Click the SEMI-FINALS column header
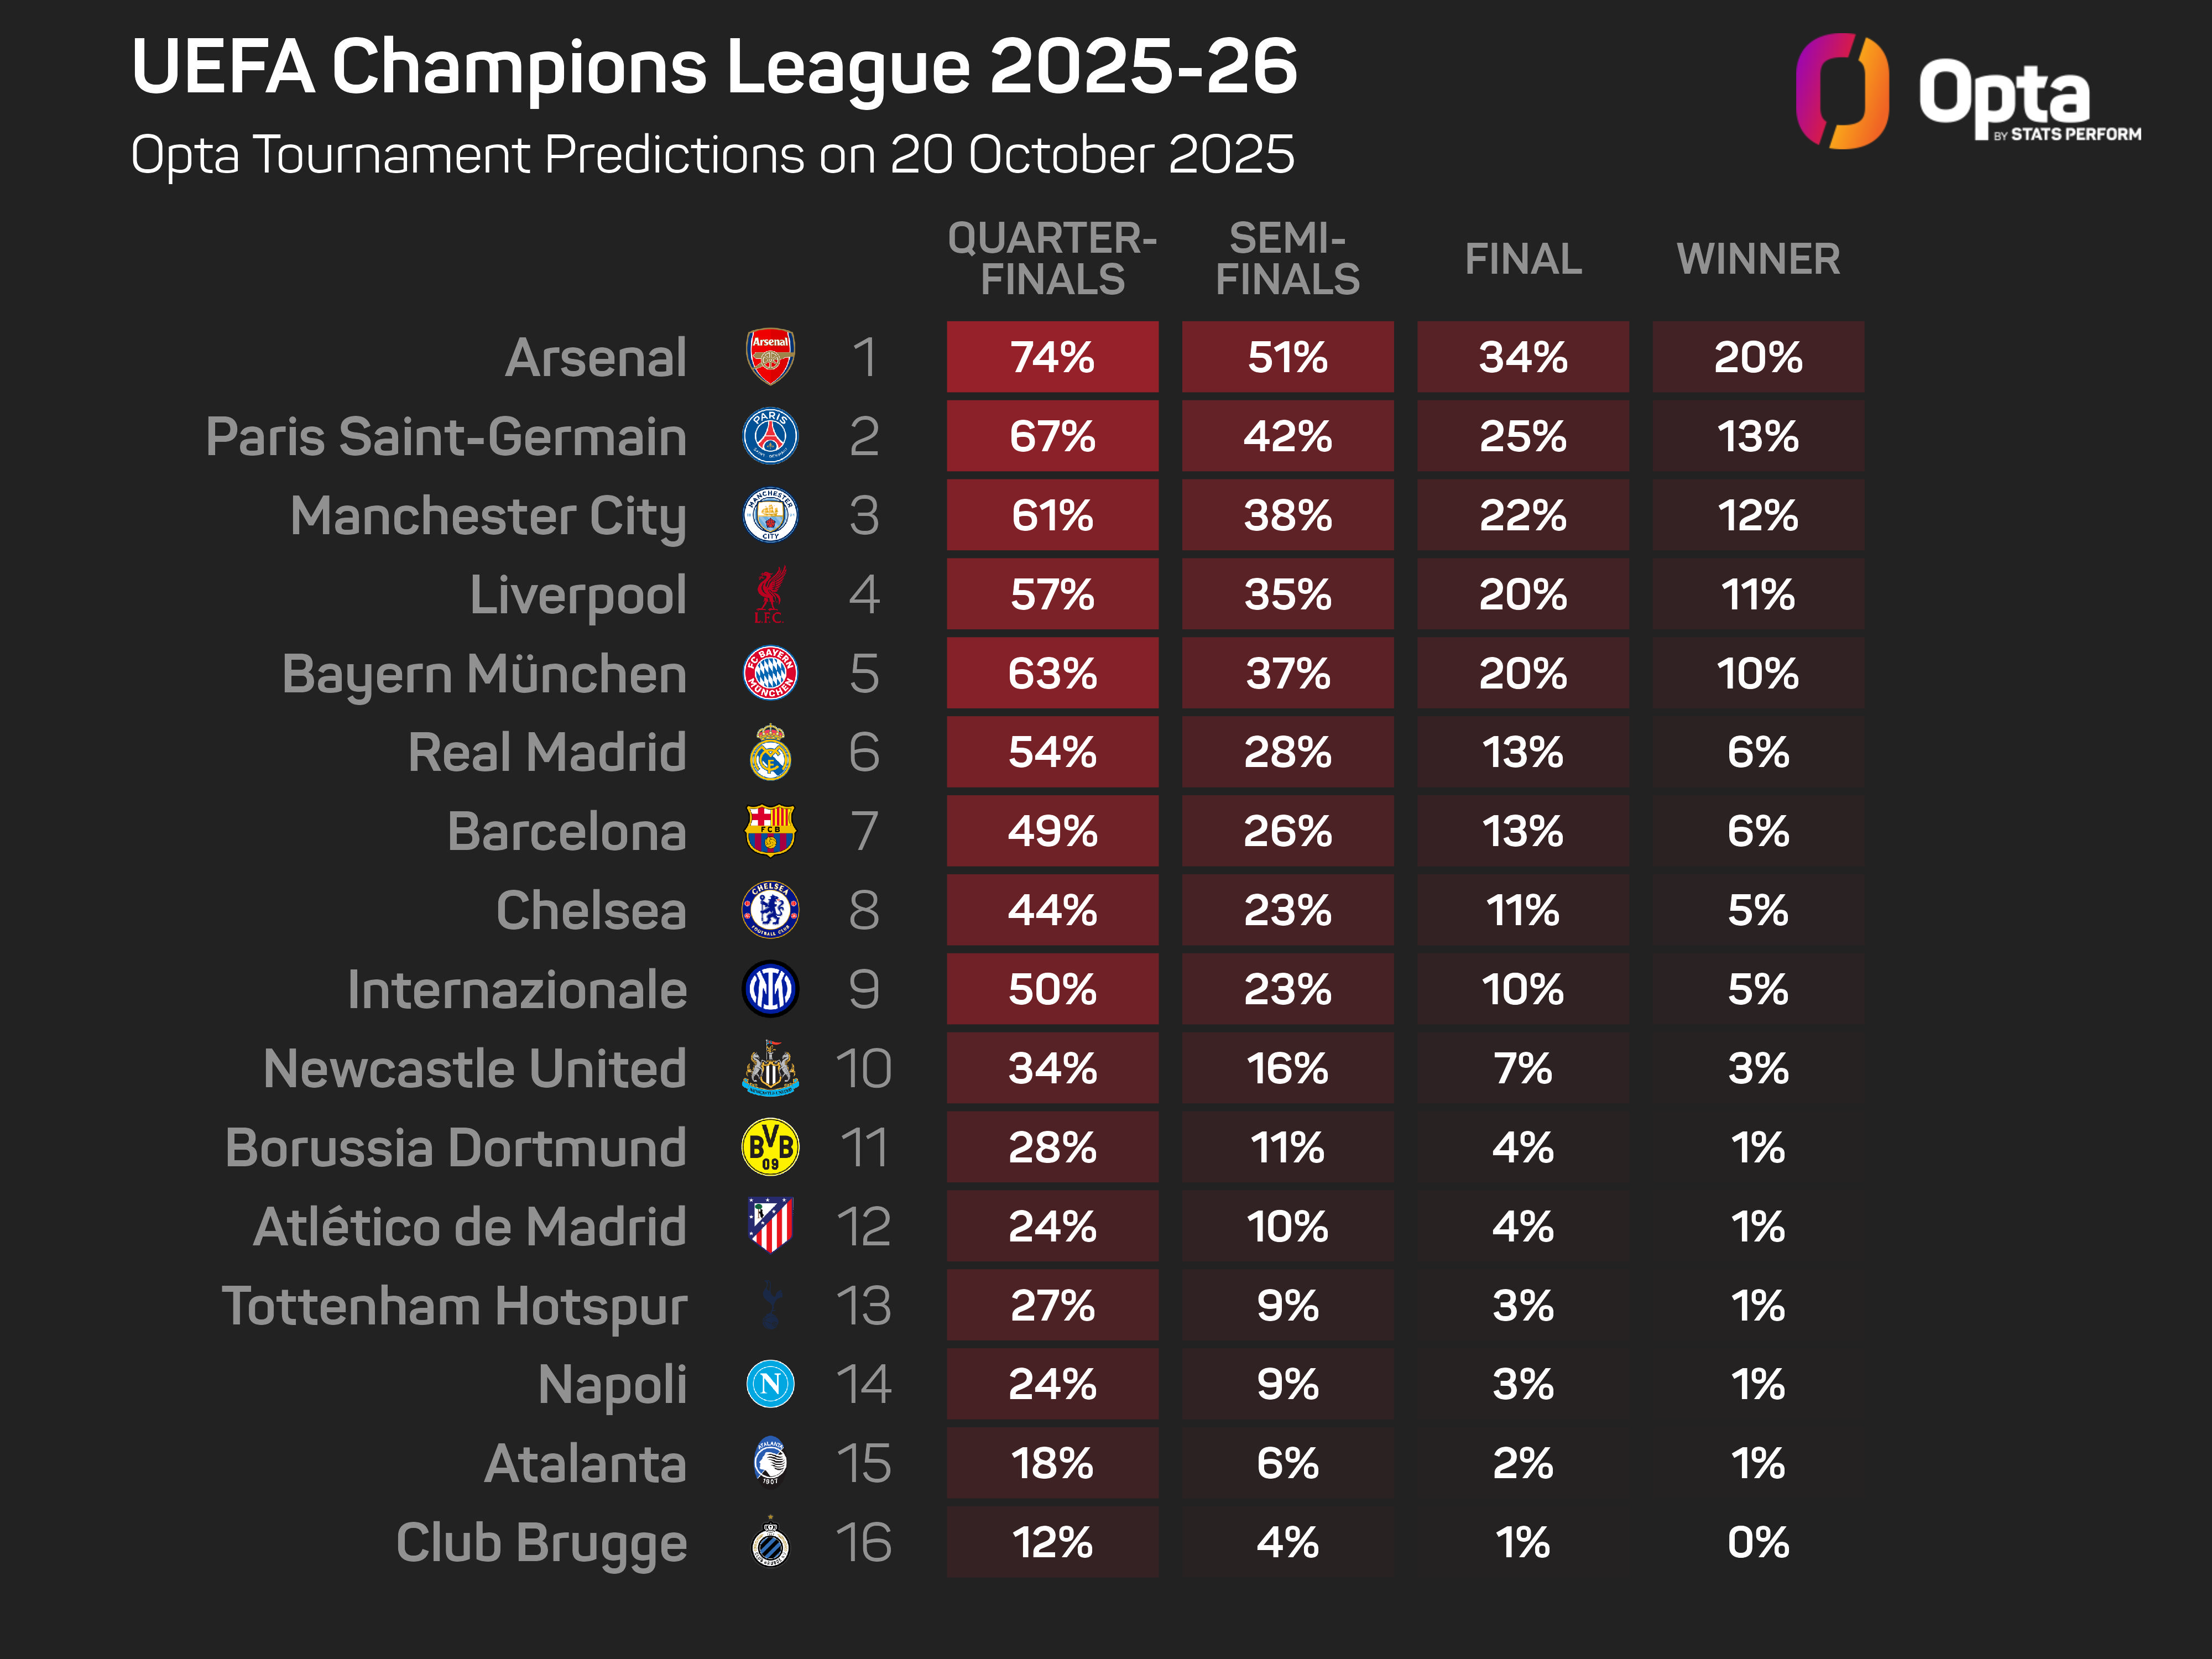The width and height of the screenshot is (2212, 1659). coord(1287,259)
